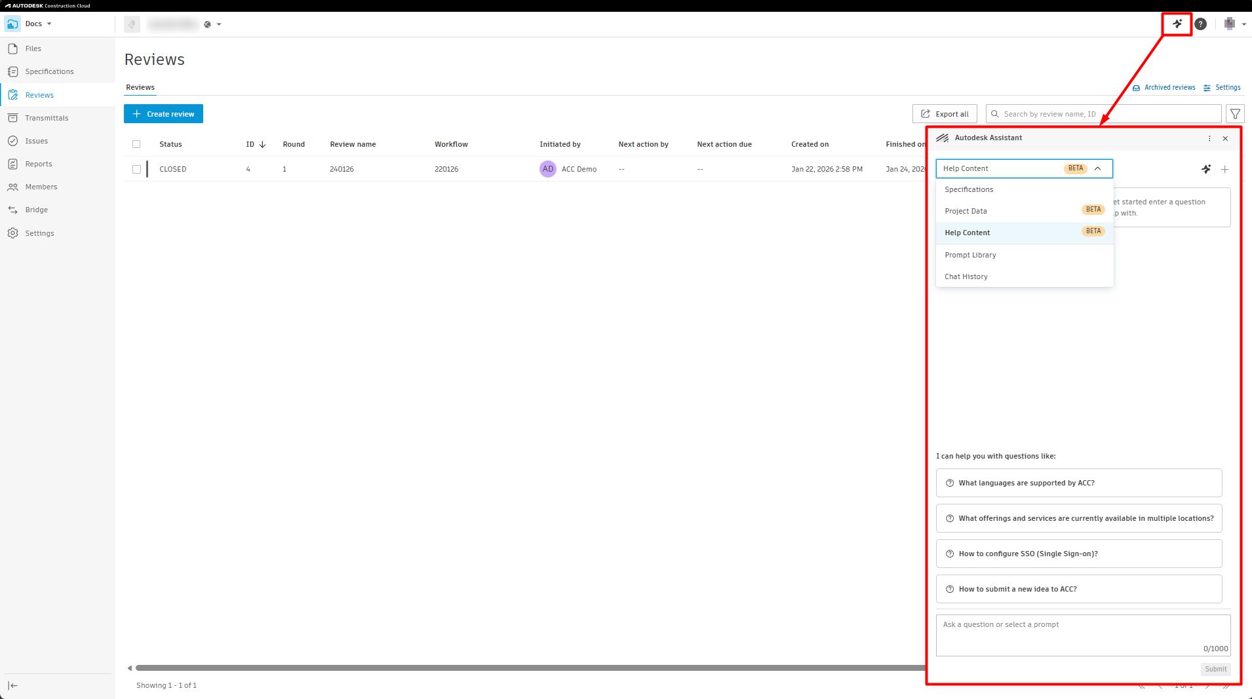Screen dimensions: 1252x699
Task: Select prompt about languages supported by ACC
Action: [x=1079, y=483]
